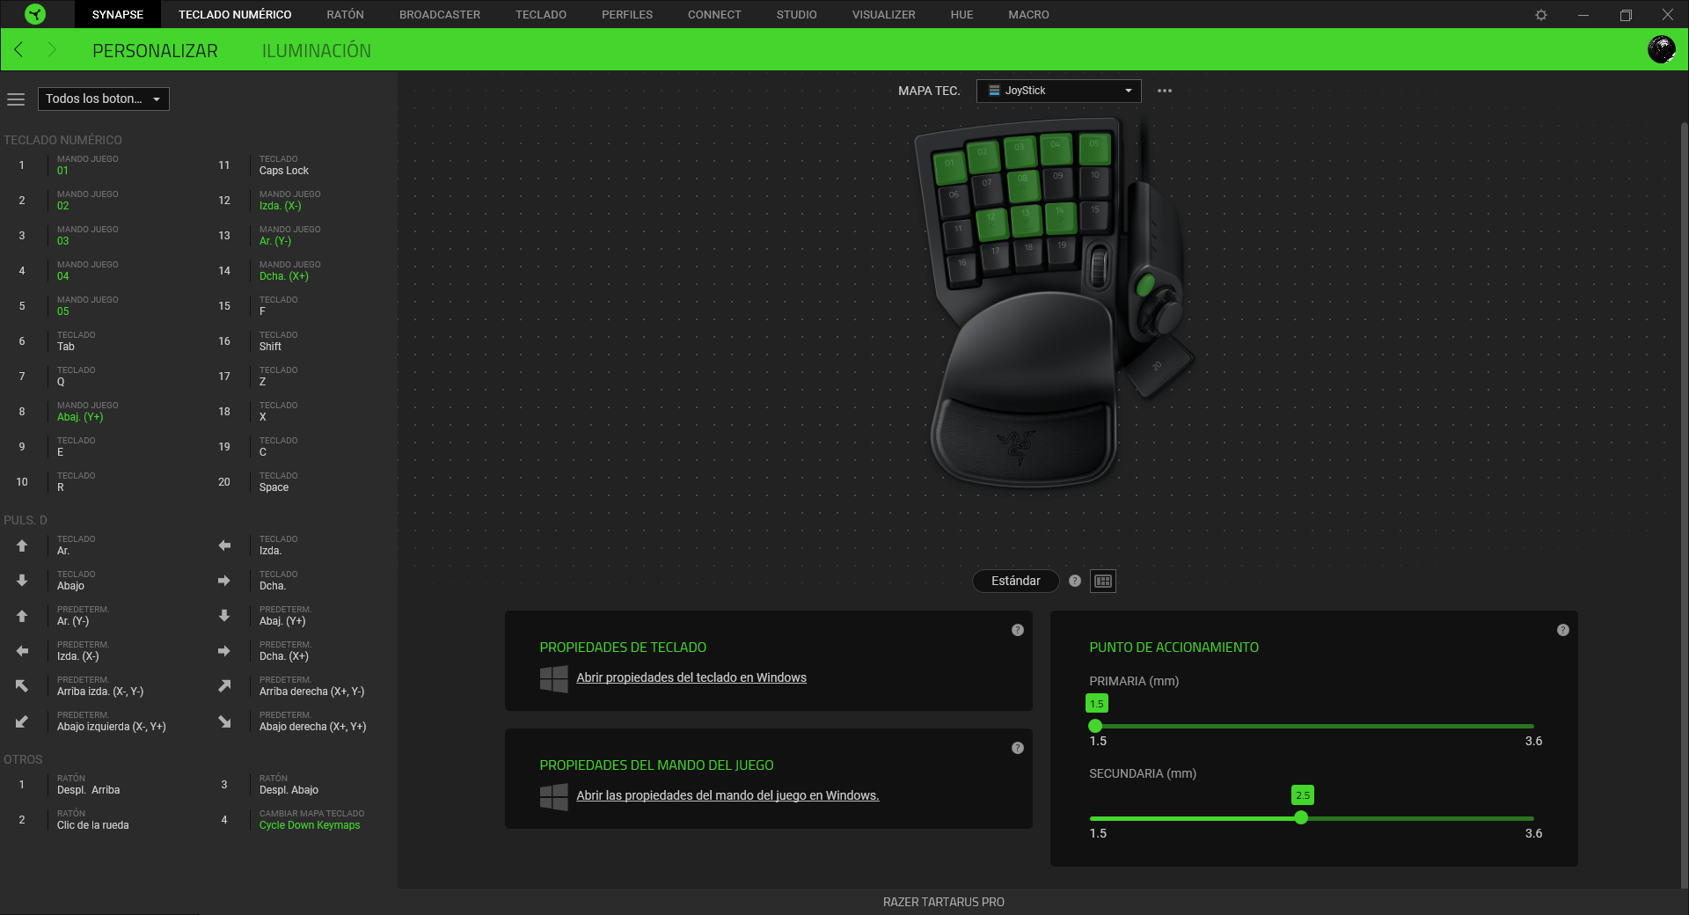Screen dimensions: 1689x915
Task: Select D-pad down arrow Teclado Abajo
Action: coord(22,581)
